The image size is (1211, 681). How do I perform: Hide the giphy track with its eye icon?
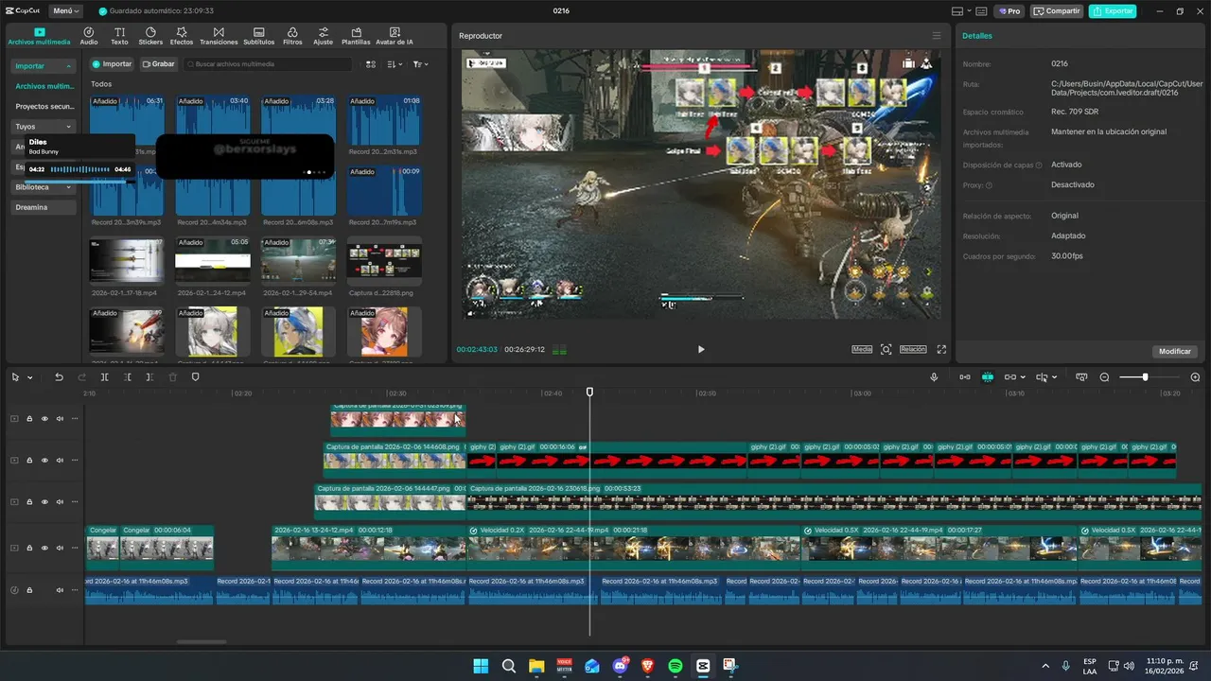tap(44, 461)
